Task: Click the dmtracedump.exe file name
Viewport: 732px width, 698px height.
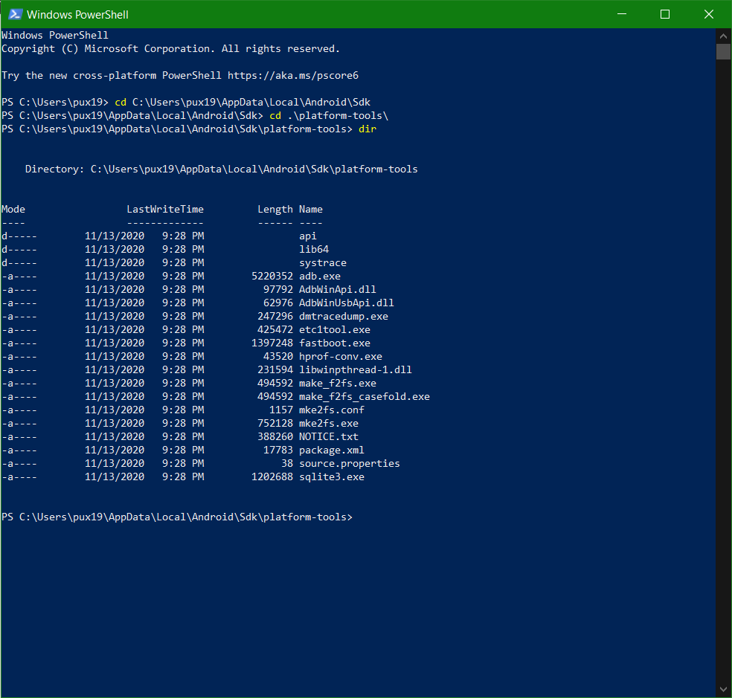Action: pos(344,317)
